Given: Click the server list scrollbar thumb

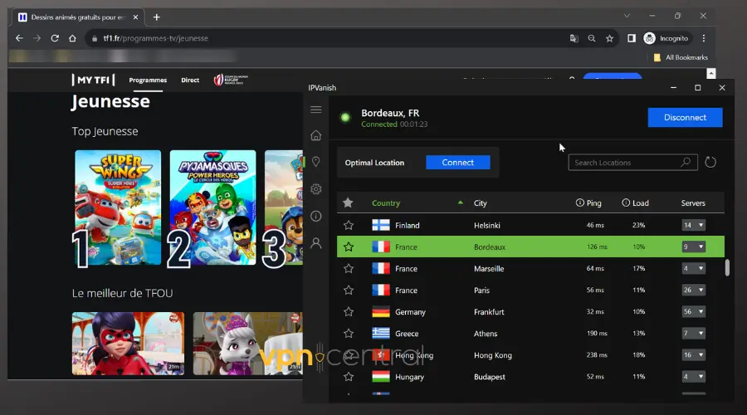Looking at the screenshot, I should pyautogui.click(x=728, y=267).
